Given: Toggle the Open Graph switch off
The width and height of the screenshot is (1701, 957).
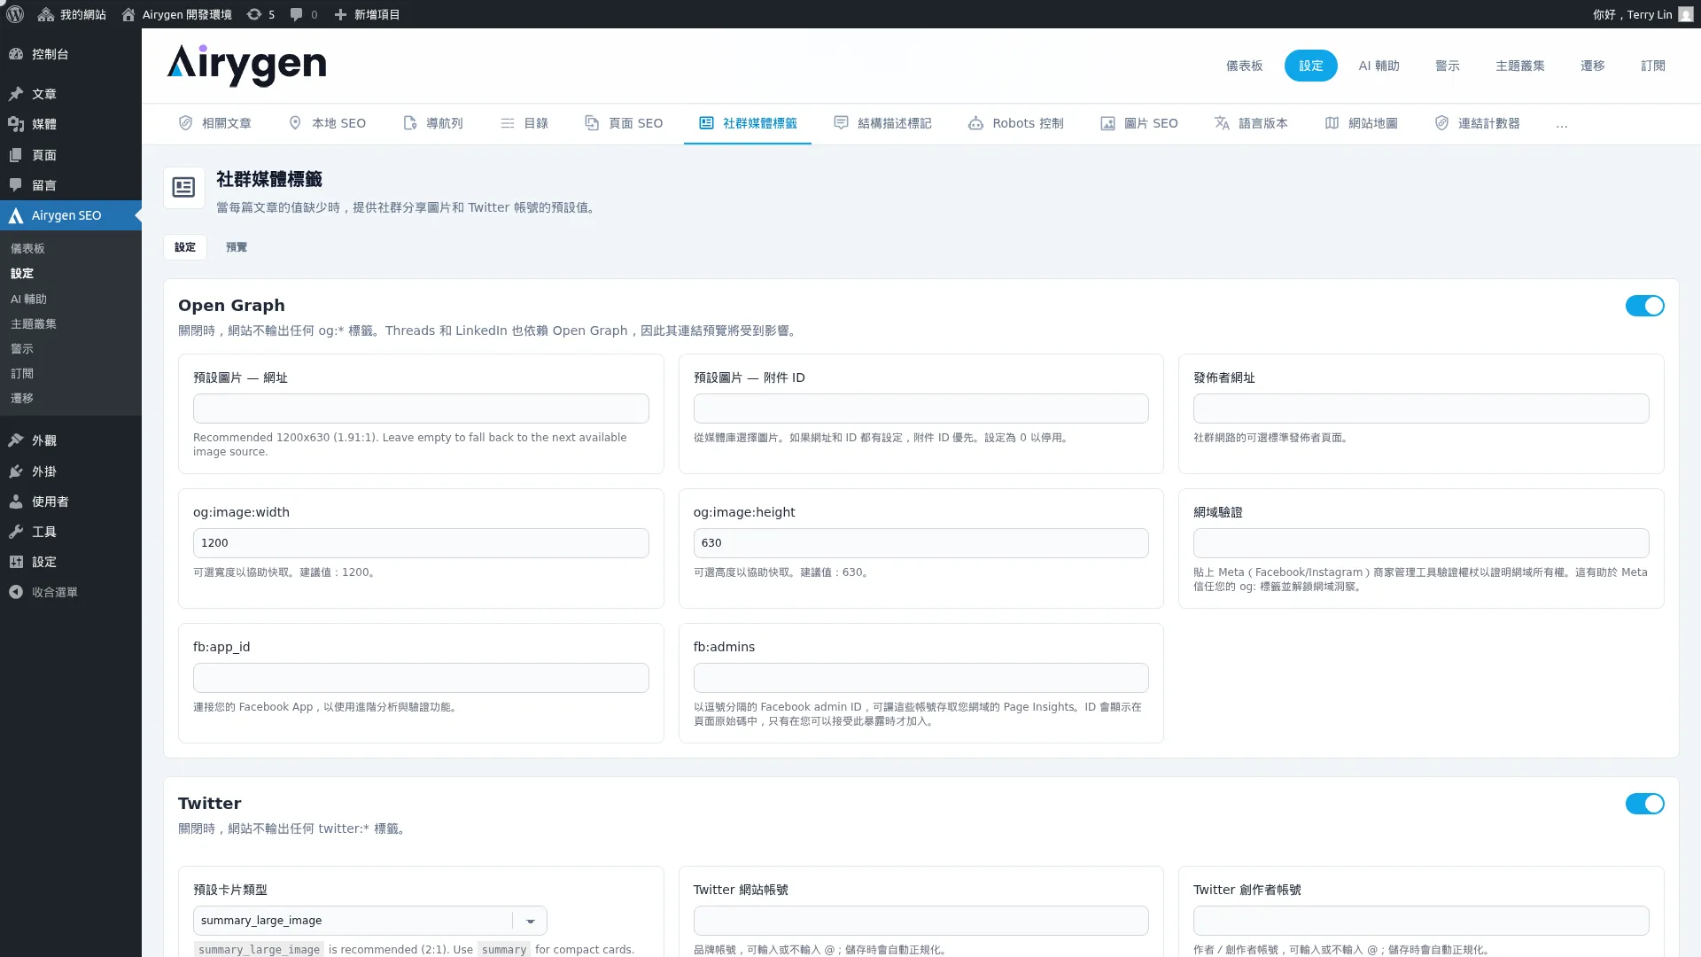Looking at the screenshot, I should (1644, 306).
